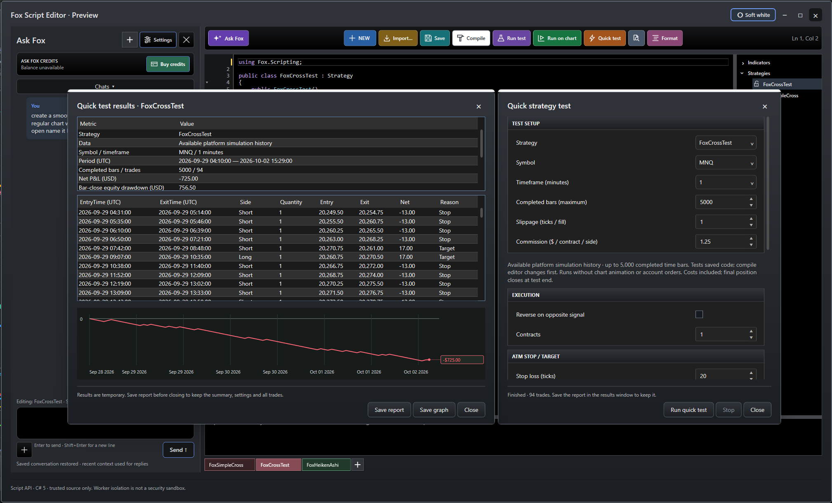The image size is (832, 503).
Task: Select FoxCrossTest in the Strategies tree
Action: click(777, 84)
